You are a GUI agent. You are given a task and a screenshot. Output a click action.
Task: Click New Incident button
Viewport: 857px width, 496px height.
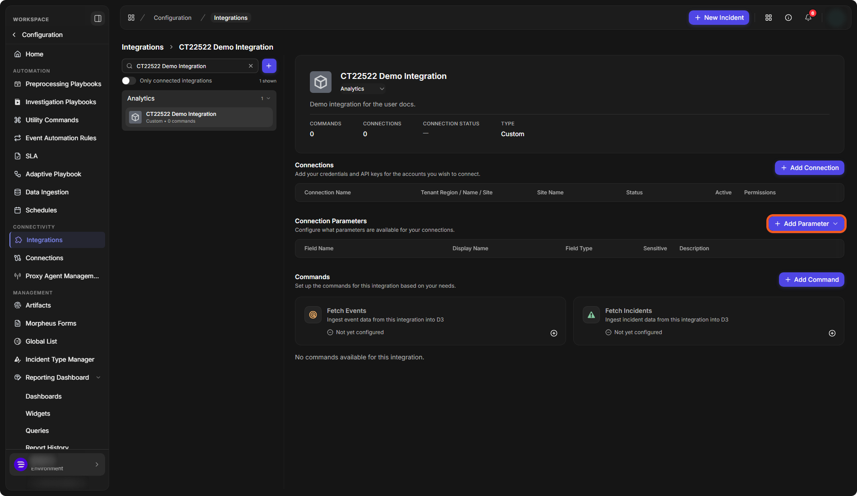point(719,18)
